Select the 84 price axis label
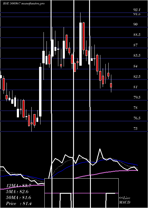This screenshot has width=148, height=208. 136,66
